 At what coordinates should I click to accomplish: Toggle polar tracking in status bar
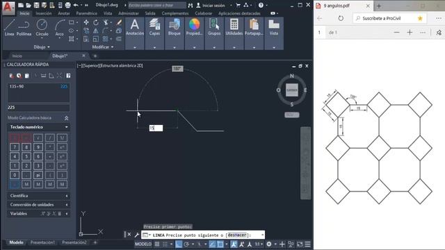click(x=186, y=244)
